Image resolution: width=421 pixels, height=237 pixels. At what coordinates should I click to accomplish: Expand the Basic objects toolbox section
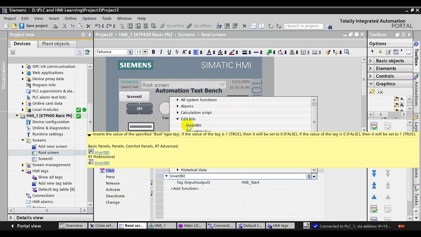pyautogui.click(x=370, y=61)
